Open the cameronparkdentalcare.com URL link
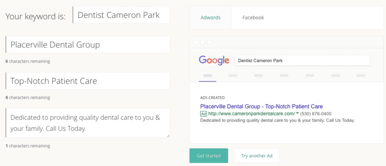 click(x=251, y=114)
